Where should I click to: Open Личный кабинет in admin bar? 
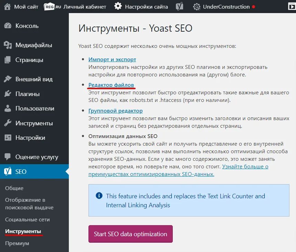pos(85,7)
